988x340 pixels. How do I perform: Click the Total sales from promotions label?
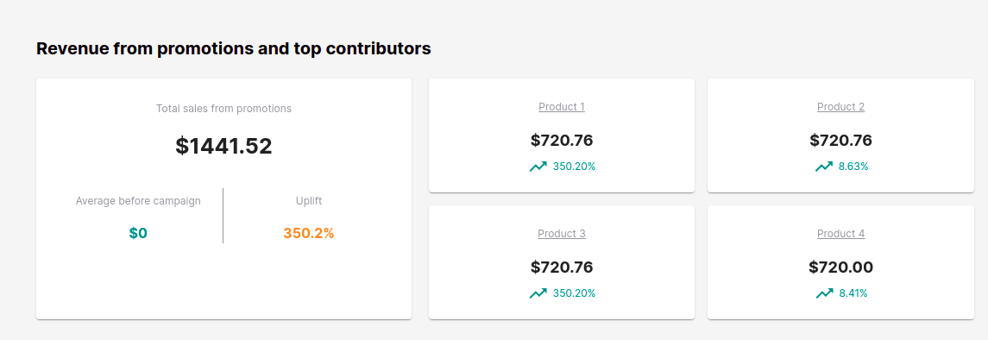coord(223,109)
